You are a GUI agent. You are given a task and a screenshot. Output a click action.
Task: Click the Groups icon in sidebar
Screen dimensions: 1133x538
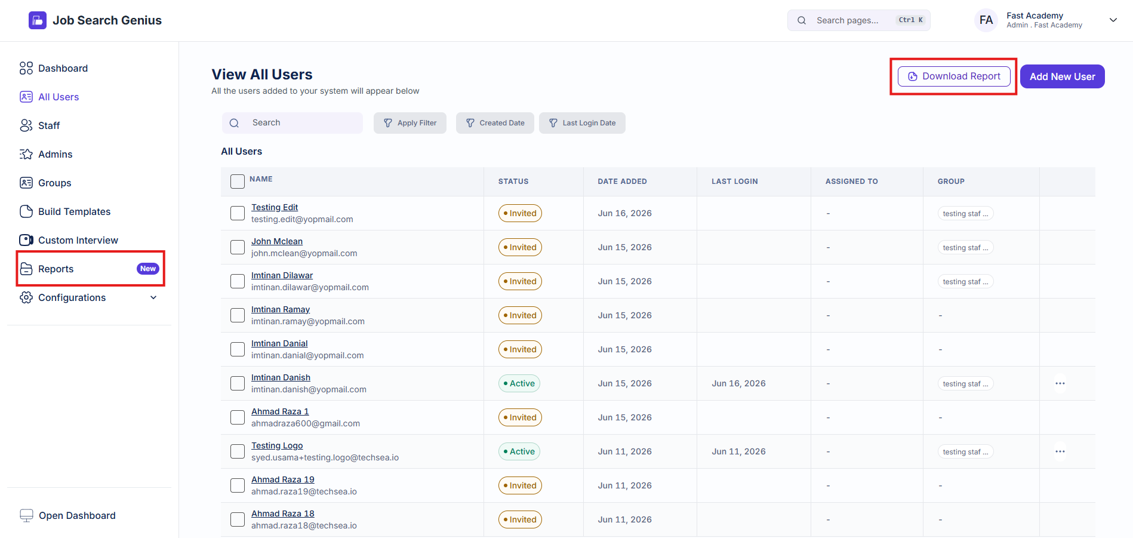coord(26,183)
